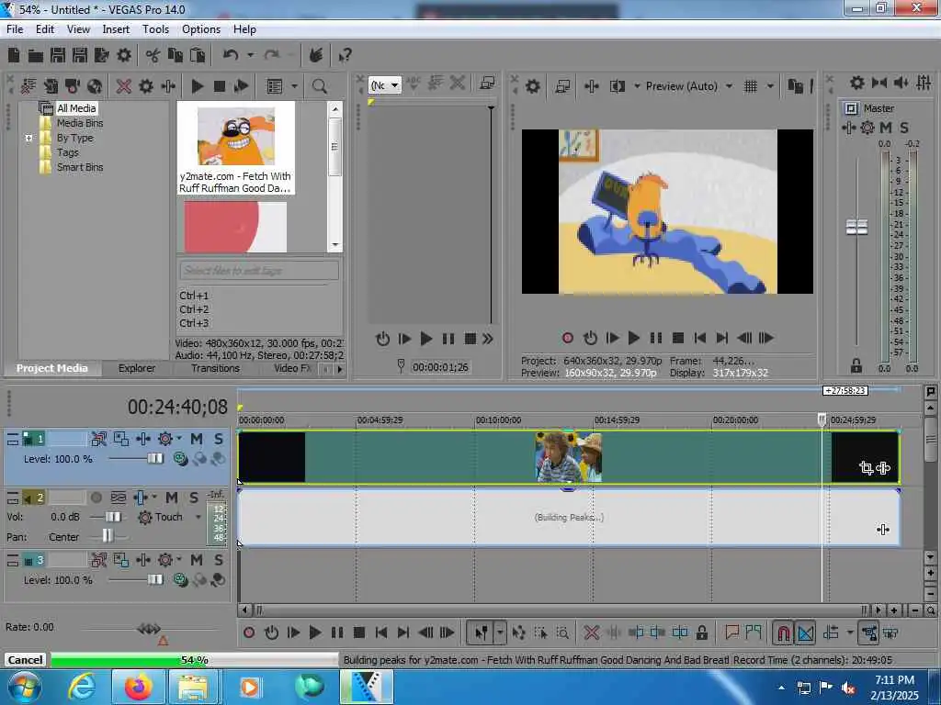The height and width of the screenshot is (705, 941).
Task: Adjust Track 2 Vol slider
Action: click(113, 517)
